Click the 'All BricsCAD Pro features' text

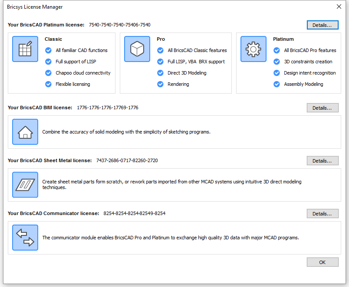310,50
